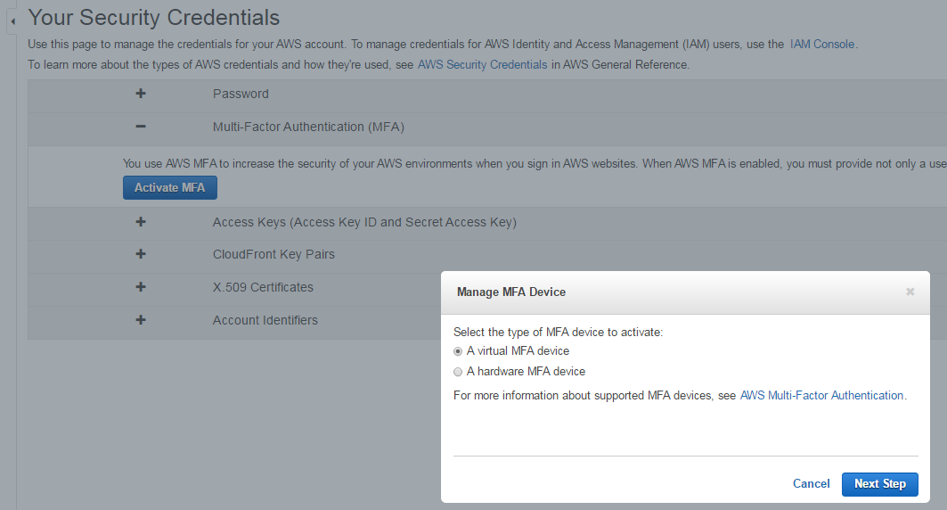The height and width of the screenshot is (510, 947).
Task: Open the AWS Security Credentials link
Action: click(482, 65)
